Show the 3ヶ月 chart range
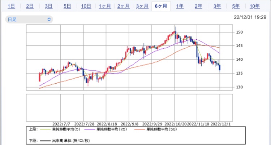The image size is (271, 145). point(142,6)
